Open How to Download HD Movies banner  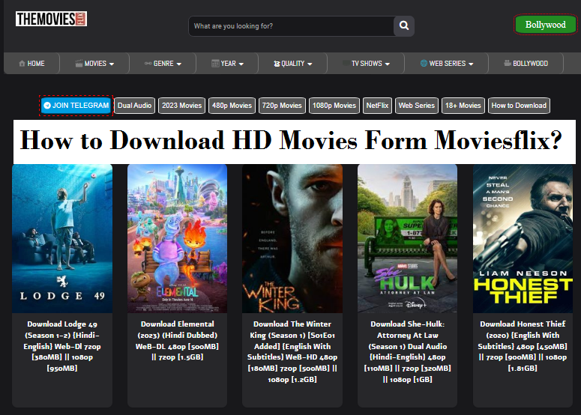(x=294, y=142)
